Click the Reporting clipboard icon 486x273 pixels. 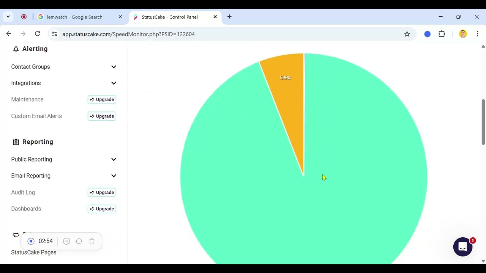[16, 142]
